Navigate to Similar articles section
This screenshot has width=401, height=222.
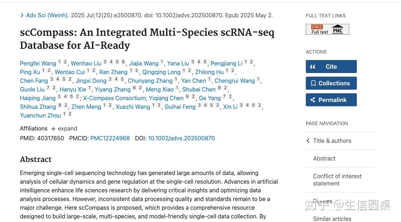[332, 218]
